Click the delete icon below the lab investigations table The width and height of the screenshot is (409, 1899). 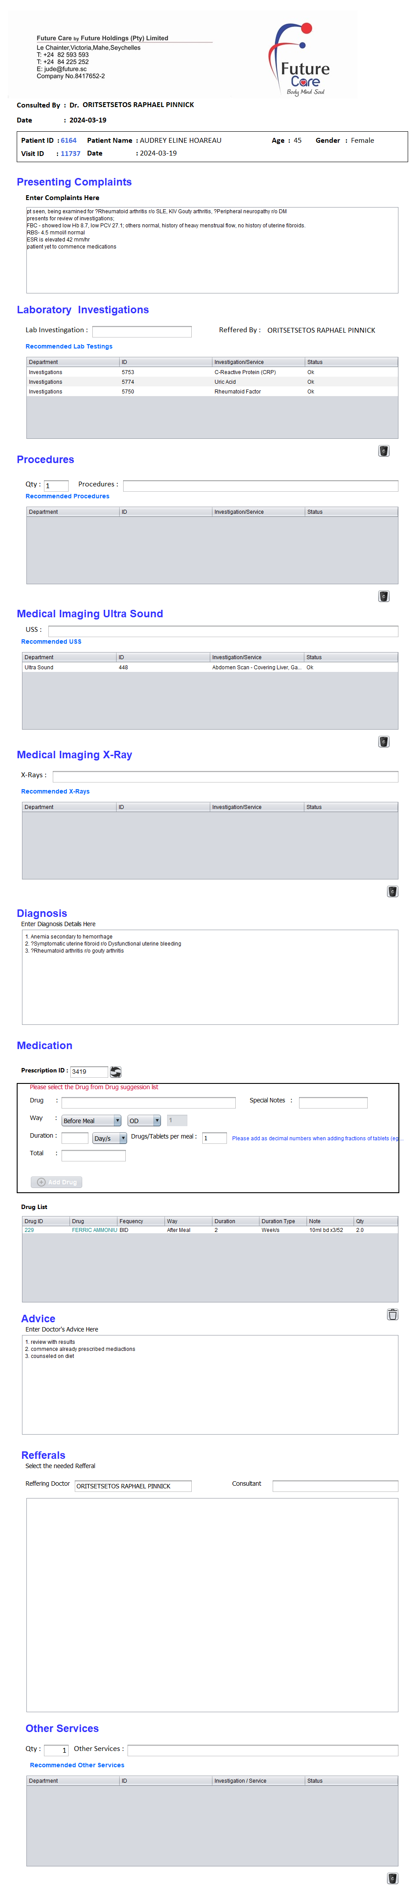[x=383, y=451]
